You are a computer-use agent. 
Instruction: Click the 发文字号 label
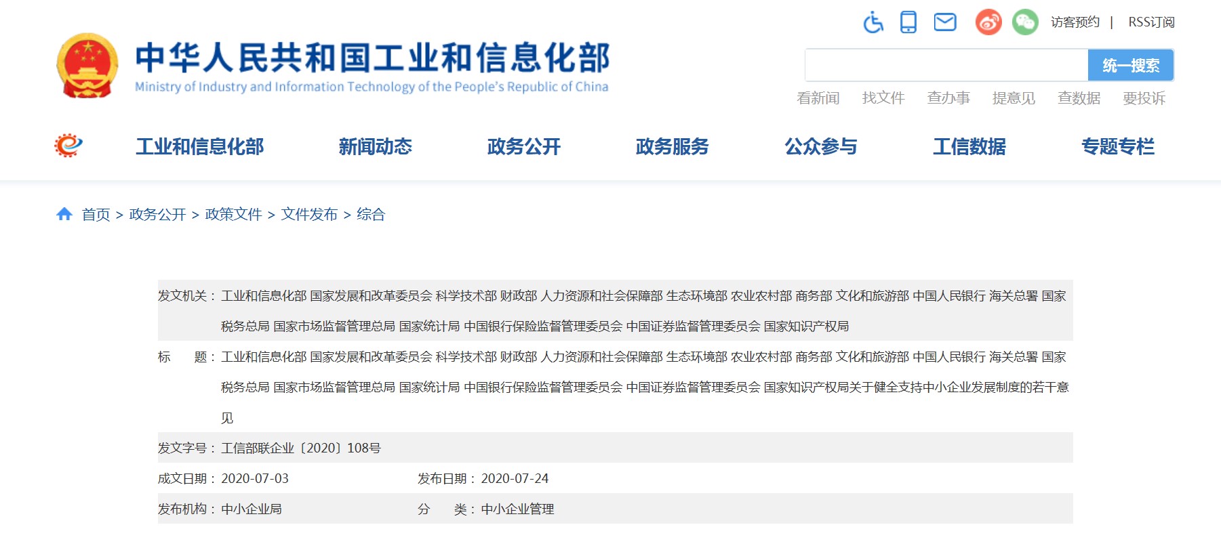tap(187, 448)
